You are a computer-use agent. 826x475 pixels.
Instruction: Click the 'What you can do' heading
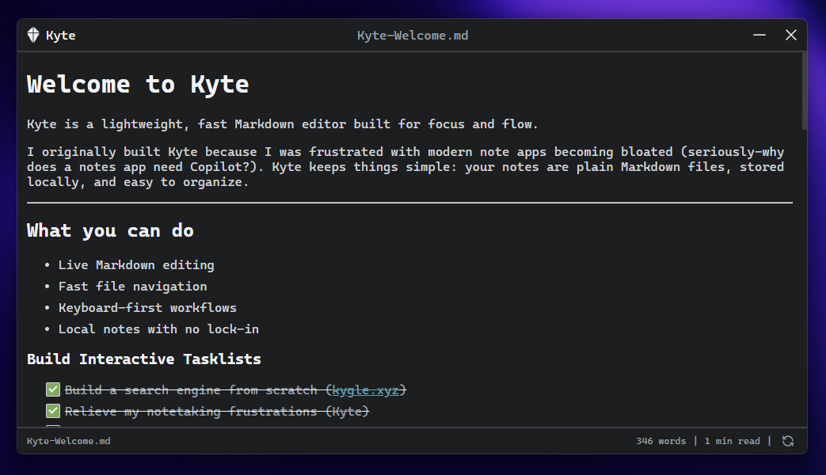(111, 230)
